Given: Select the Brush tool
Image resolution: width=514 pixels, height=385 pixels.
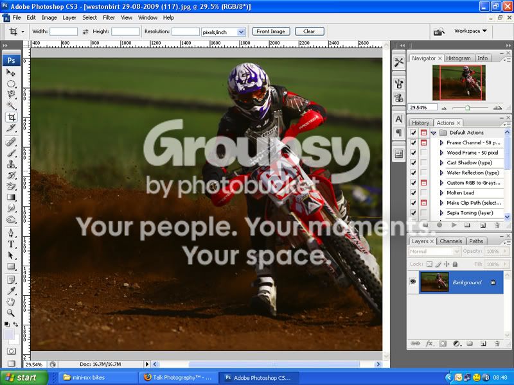Looking at the screenshot, I should tap(11, 153).
